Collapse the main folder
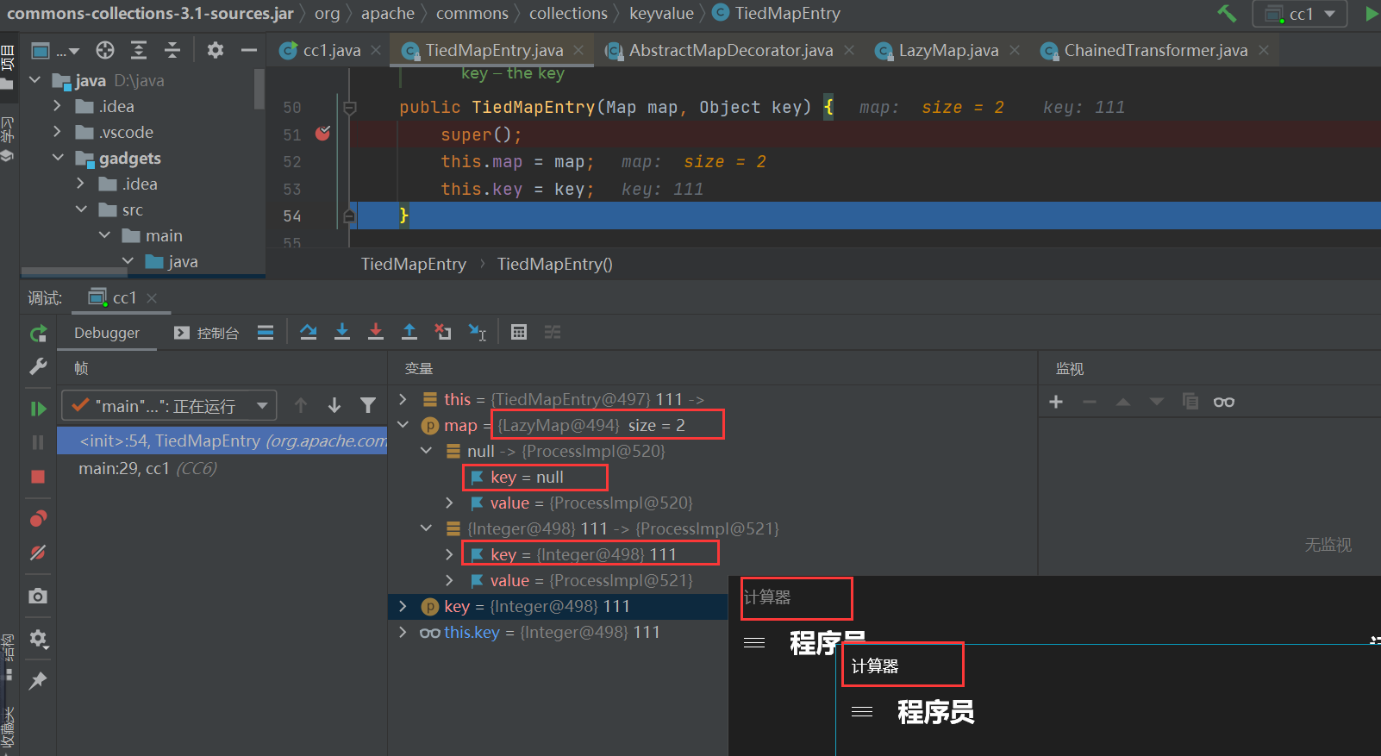This screenshot has width=1381, height=756. 104,235
